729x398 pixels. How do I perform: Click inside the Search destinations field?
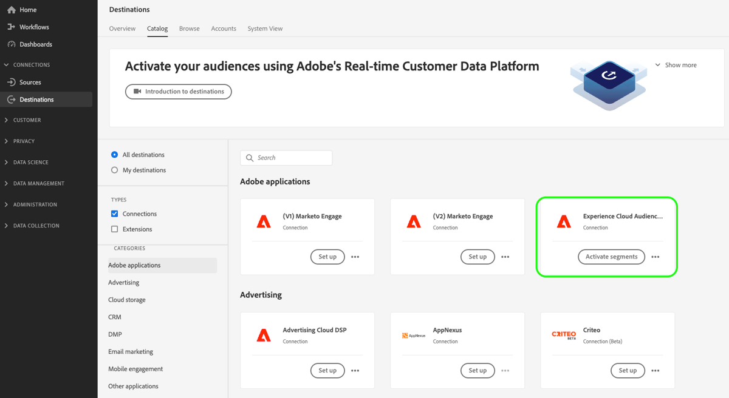[286, 158]
